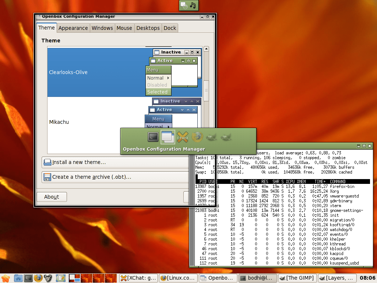Click the kblockd/0 process row
This screenshot has width=377, height=283.
[x=282, y=249]
